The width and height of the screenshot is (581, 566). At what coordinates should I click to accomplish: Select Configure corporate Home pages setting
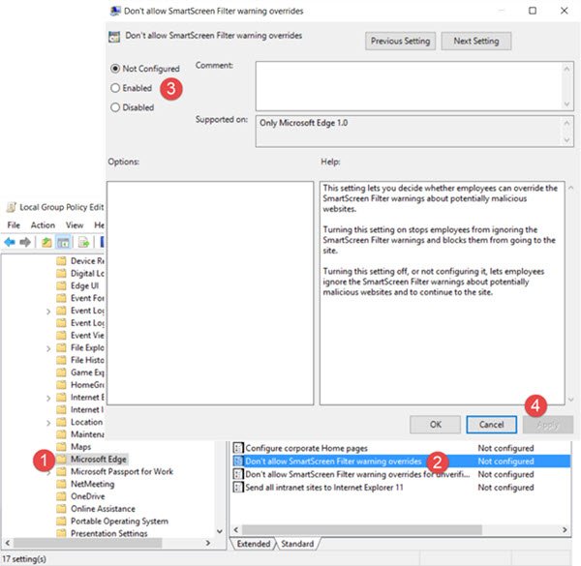click(306, 448)
